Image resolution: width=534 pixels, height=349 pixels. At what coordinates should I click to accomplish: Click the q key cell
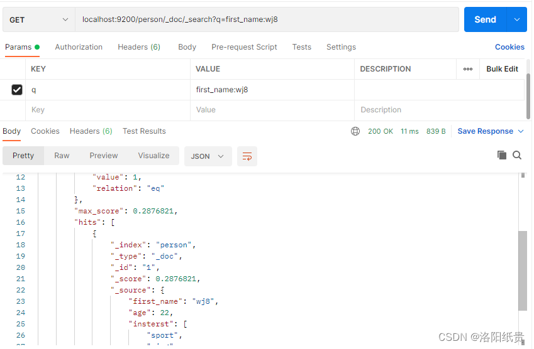click(x=108, y=90)
